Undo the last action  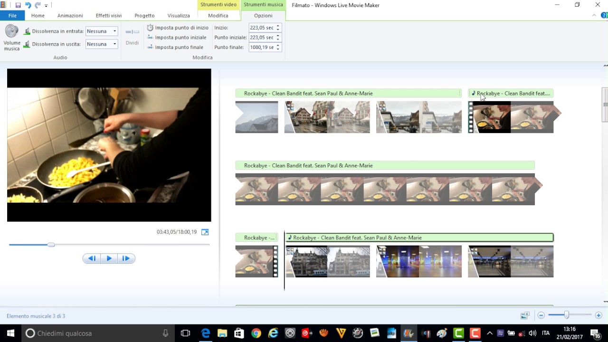point(28,5)
